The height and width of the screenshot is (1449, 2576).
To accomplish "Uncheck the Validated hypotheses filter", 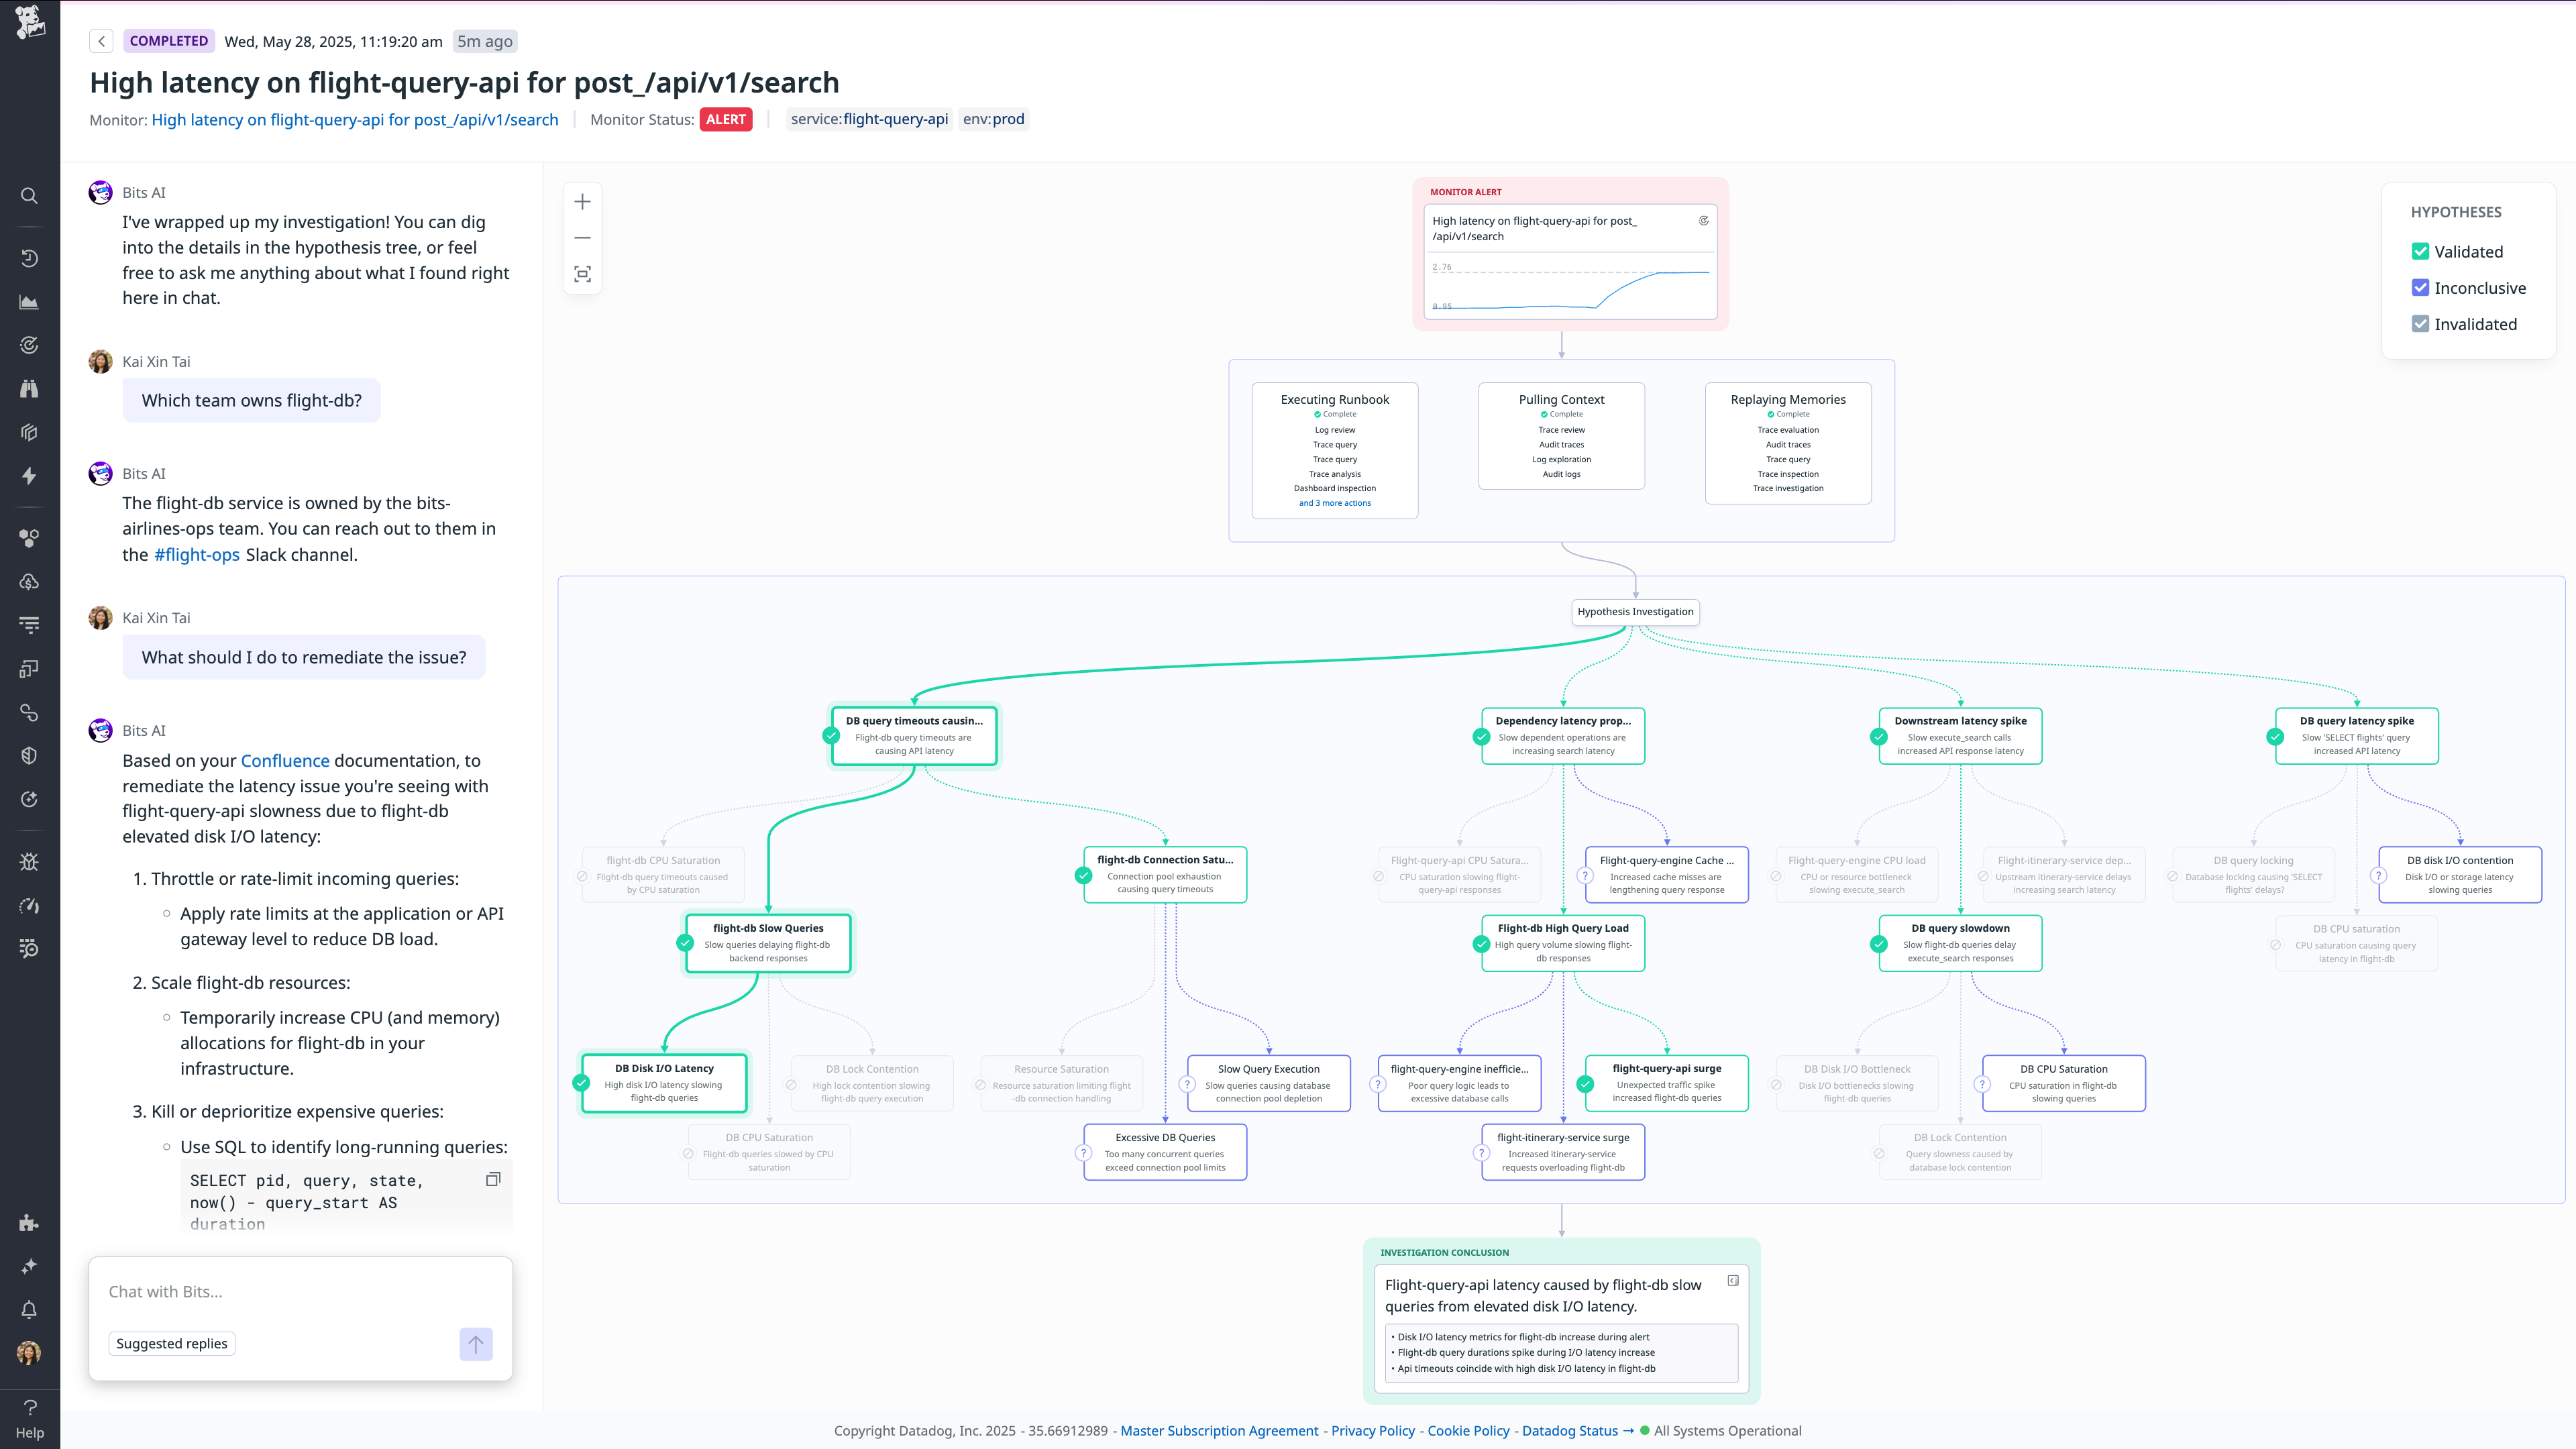I will (2420, 252).
